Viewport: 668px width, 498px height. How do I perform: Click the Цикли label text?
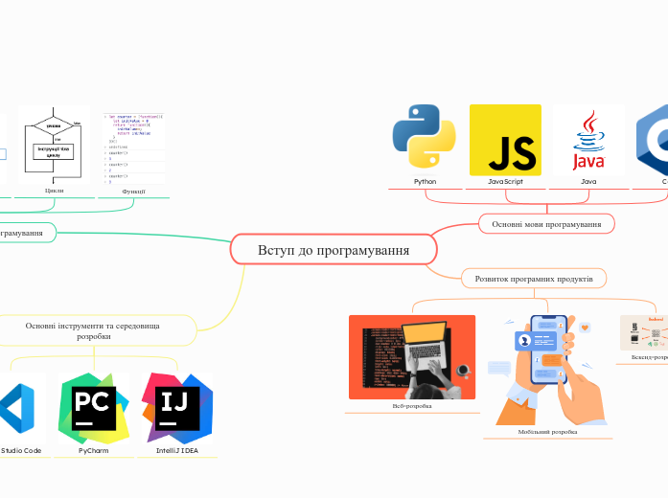[54, 191]
